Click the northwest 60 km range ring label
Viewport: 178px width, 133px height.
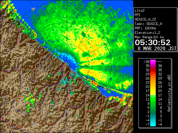tap(33, 9)
